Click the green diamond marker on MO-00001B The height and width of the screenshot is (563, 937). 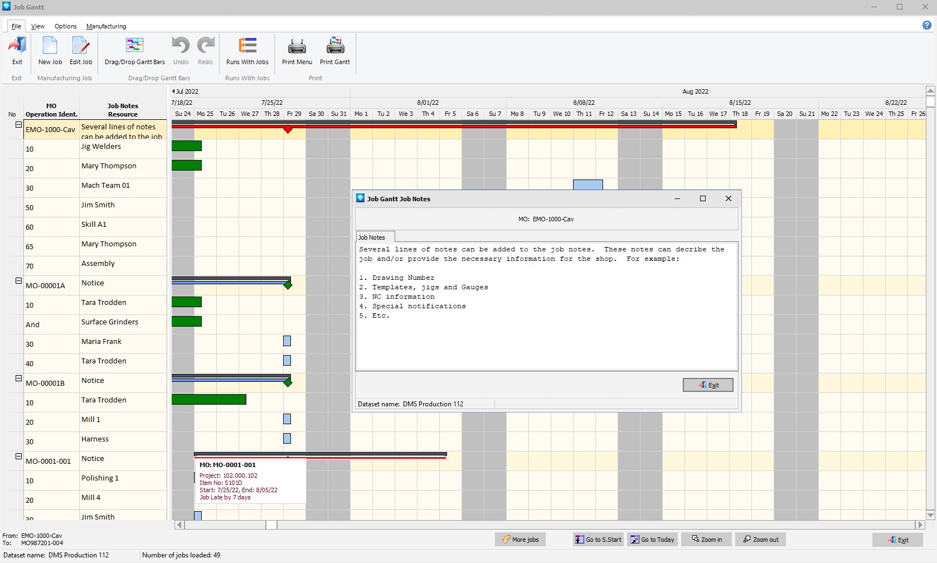(288, 383)
